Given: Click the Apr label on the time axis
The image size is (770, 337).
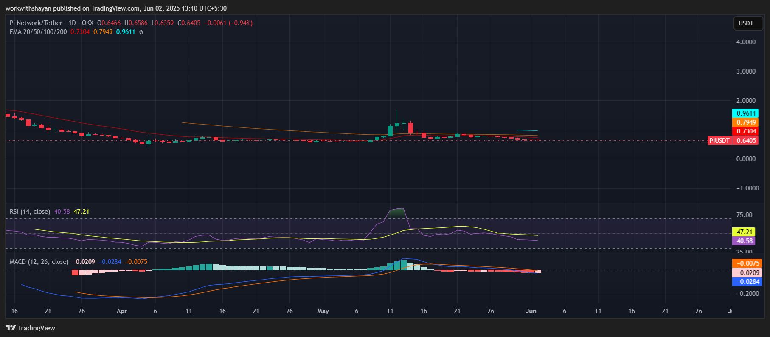Looking at the screenshot, I should pyautogui.click(x=122, y=311).
